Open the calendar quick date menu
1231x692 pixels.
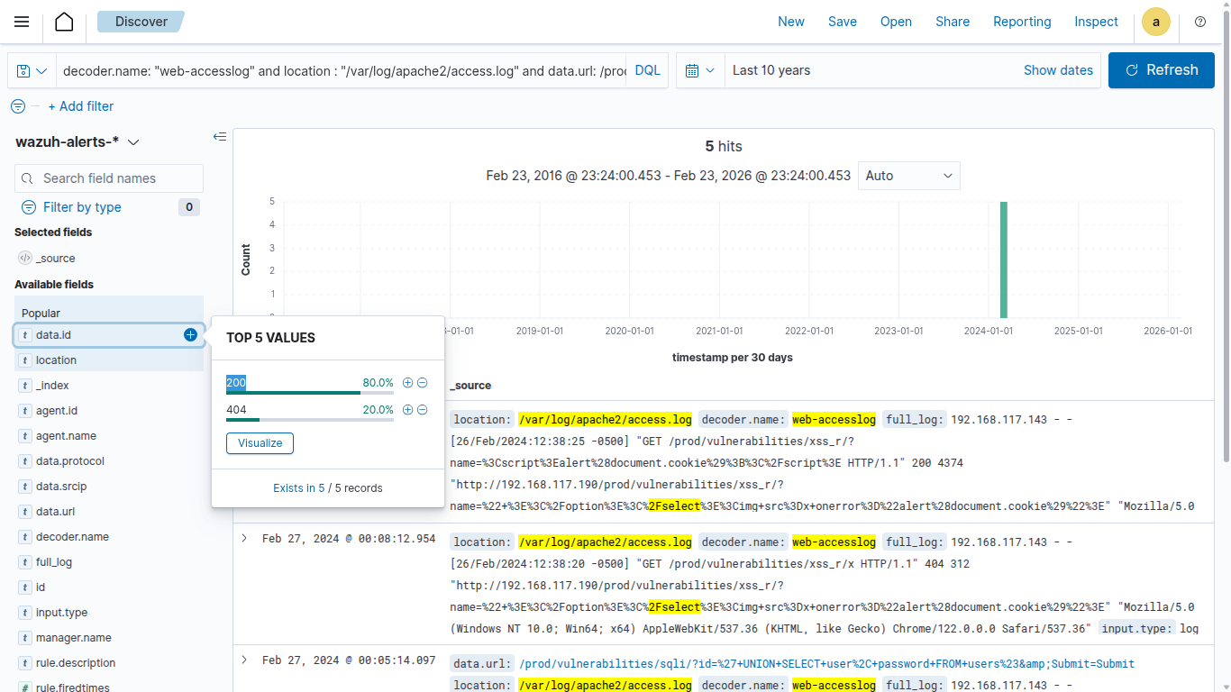[700, 70]
